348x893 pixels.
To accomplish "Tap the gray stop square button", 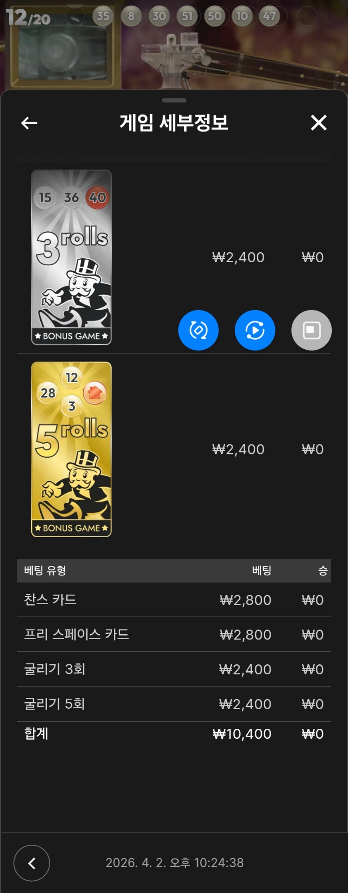I will [x=311, y=330].
